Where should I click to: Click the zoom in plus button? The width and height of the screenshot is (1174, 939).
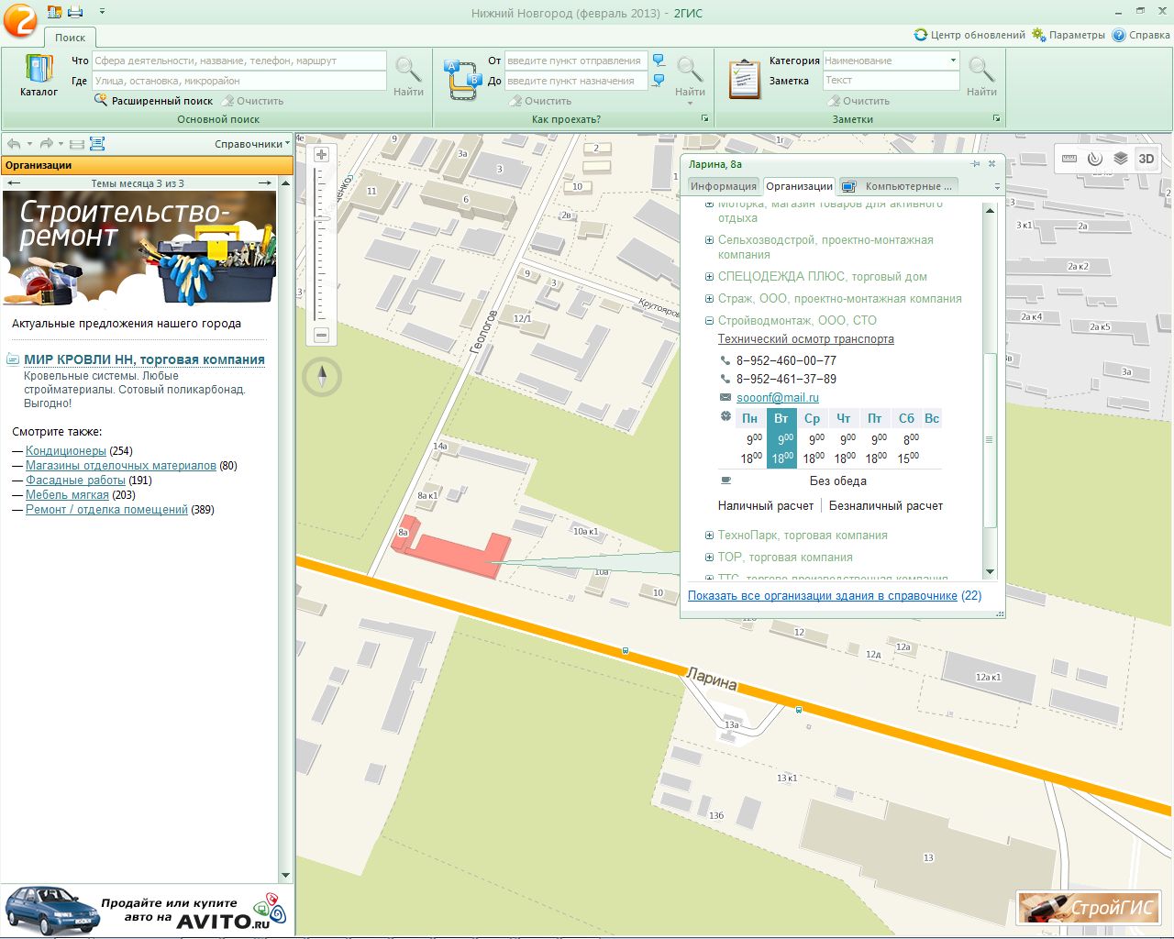[x=321, y=155]
